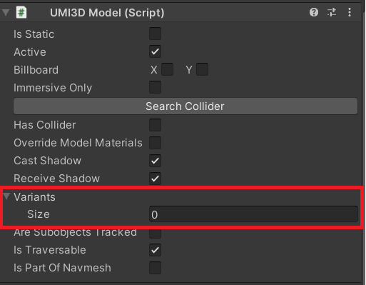Open the component help reference icon
Screen dimensions: 366x285
pyautogui.click(x=314, y=12)
